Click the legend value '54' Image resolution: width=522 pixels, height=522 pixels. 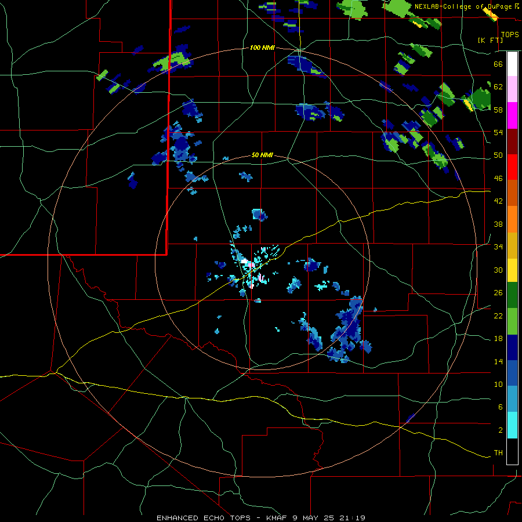click(x=498, y=132)
